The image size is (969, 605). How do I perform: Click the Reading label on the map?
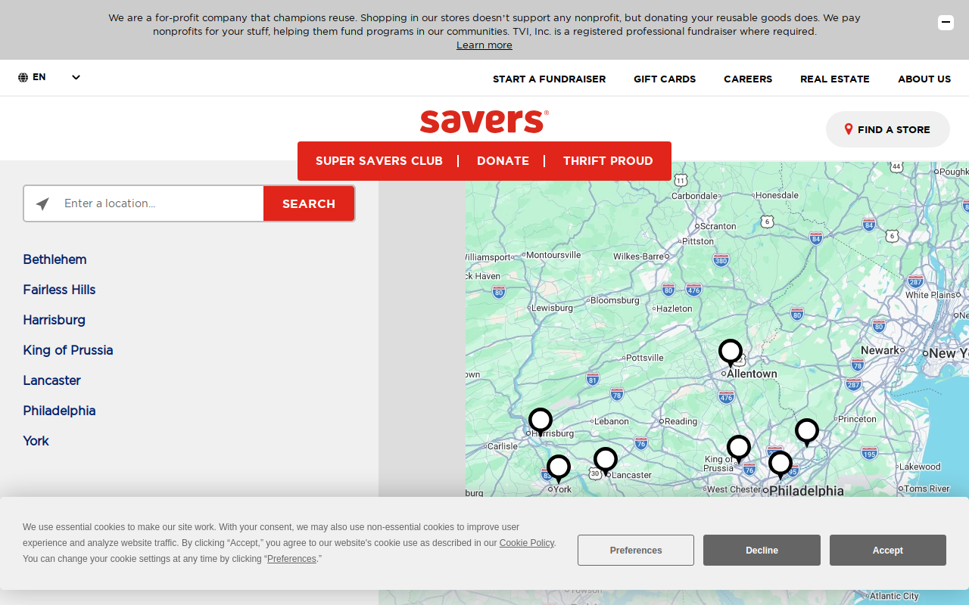(681, 421)
